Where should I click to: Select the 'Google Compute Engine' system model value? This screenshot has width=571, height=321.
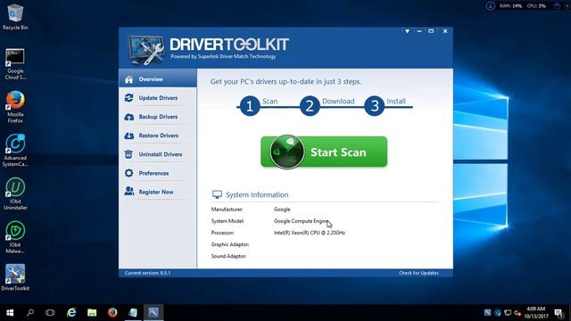point(301,221)
